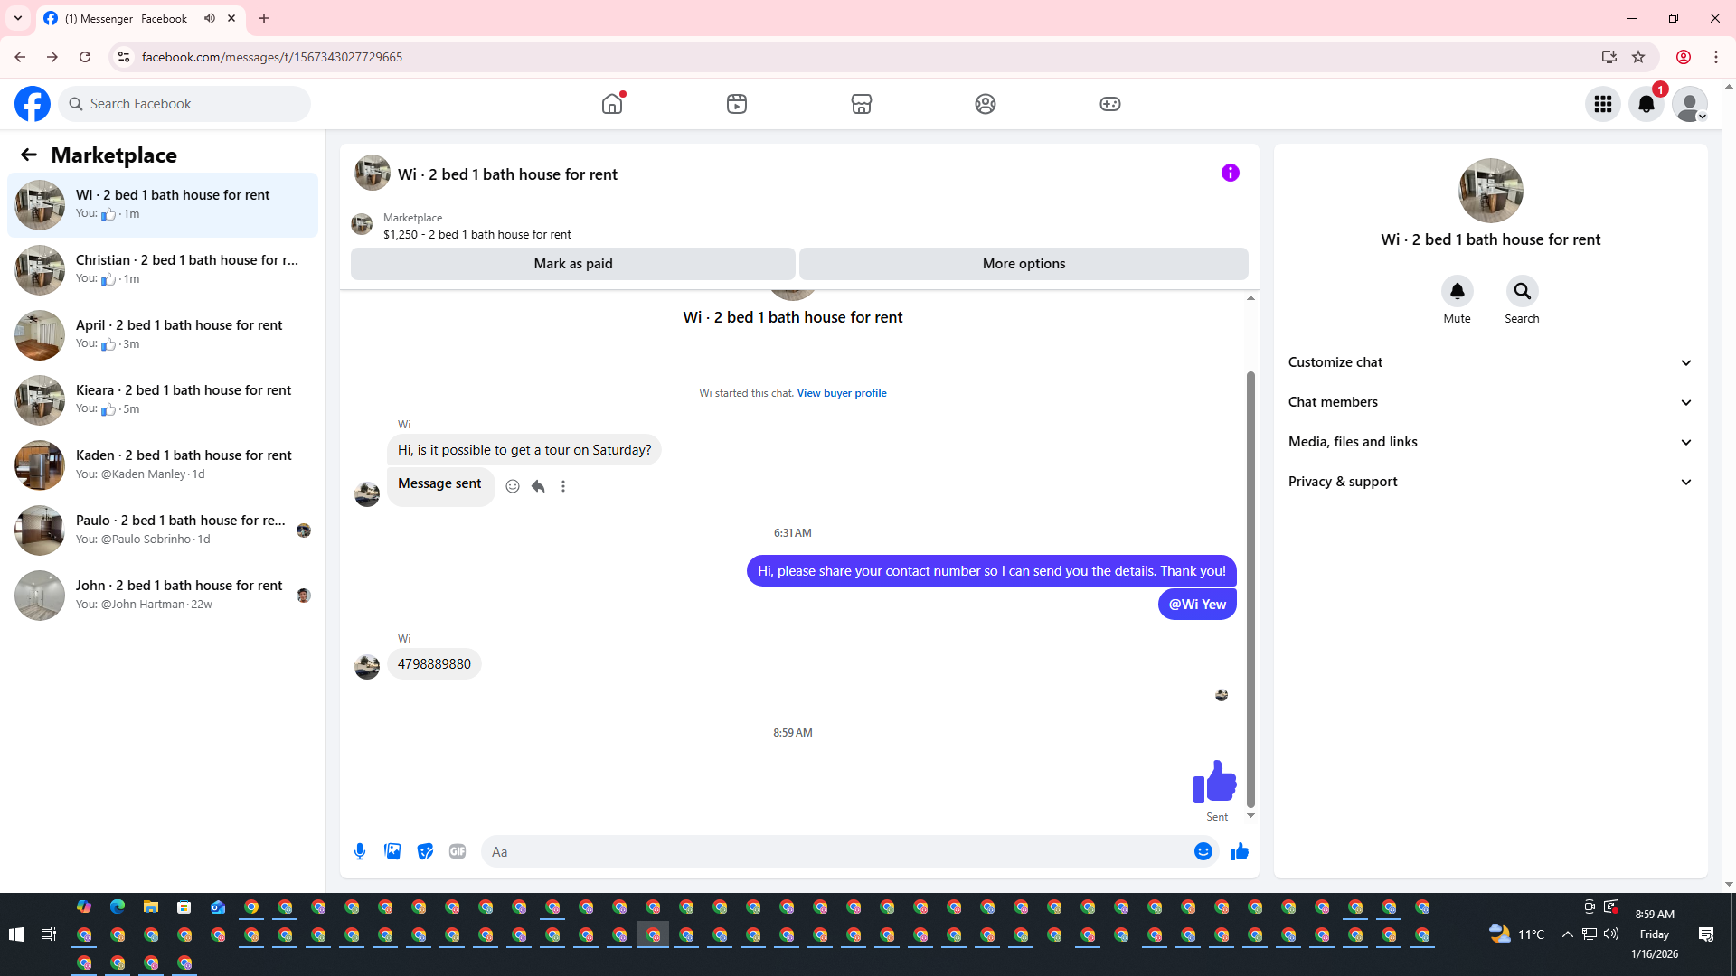Open the react emoji icon beside Message sent
The height and width of the screenshot is (976, 1736).
click(x=513, y=486)
